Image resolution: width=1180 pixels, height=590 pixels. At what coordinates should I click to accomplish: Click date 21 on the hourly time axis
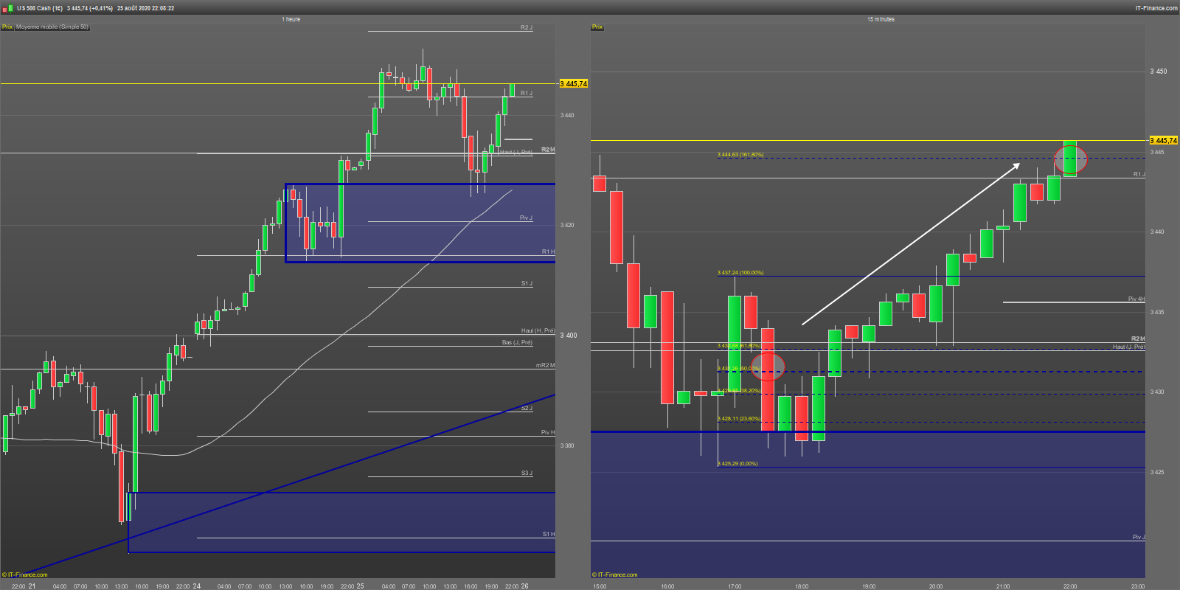(32, 586)
